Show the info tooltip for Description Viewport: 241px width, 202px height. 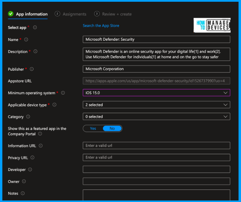[35, 51]
